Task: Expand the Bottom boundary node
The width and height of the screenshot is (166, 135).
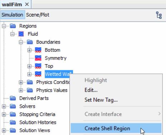Action: (x=29, y=50)
